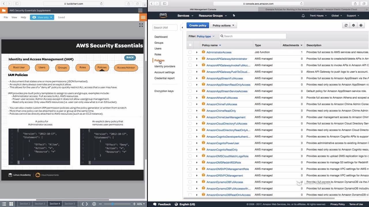369x207 pixels.
Task: Open the Lucidchart Help menu
Action: (23, 17)
